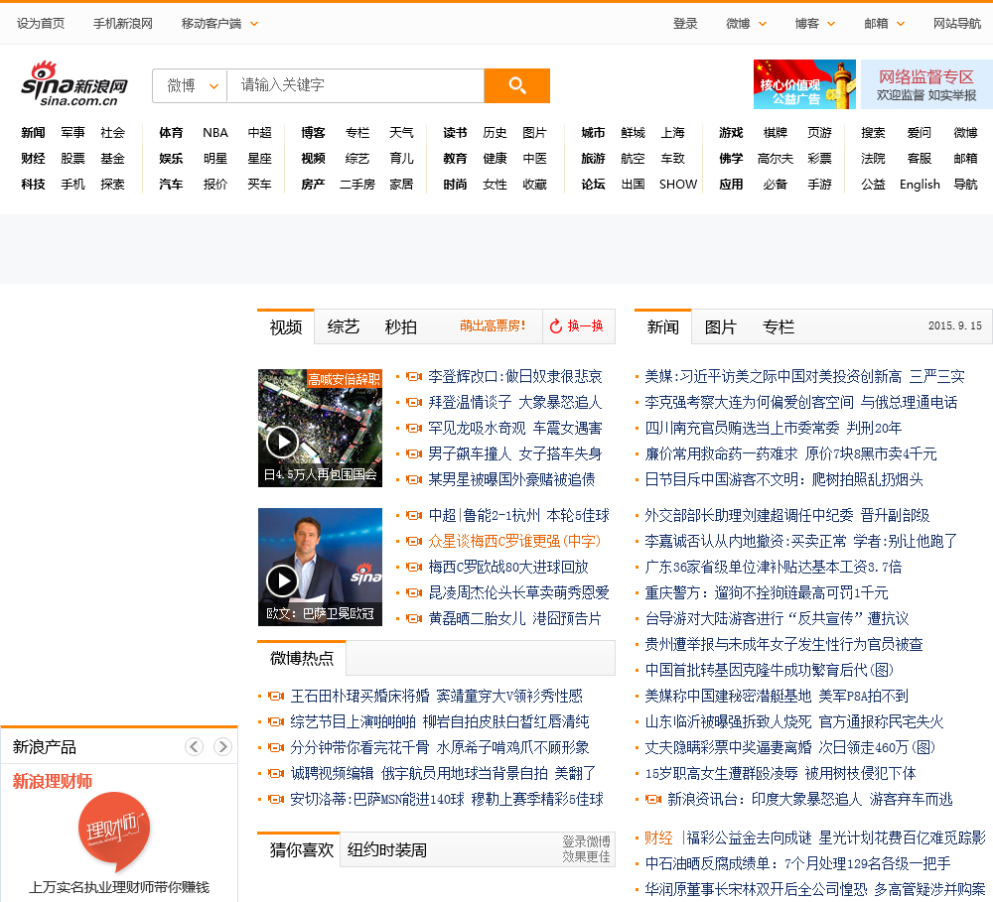Open 二手房 navigation link
Viewport: 993px width, 902px height.
[357, 185]
